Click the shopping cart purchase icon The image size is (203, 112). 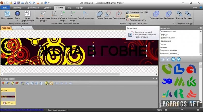pyautogui.click(x=42, y=3)
